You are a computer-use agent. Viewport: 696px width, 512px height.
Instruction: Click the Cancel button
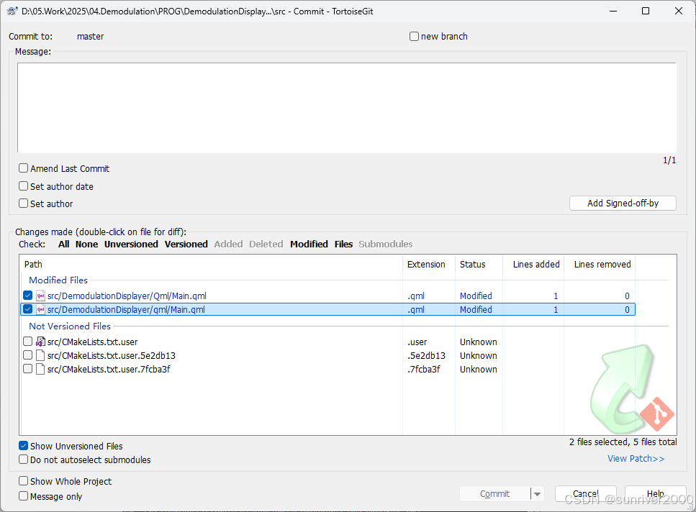click(585, 494)
